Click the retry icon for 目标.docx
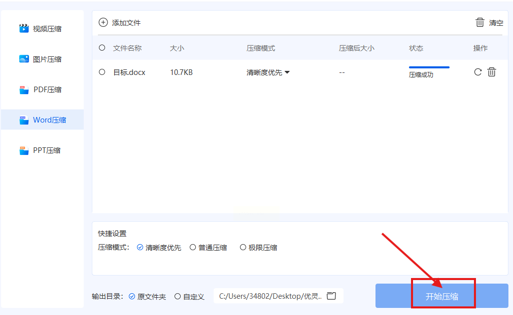 point(477,72)
